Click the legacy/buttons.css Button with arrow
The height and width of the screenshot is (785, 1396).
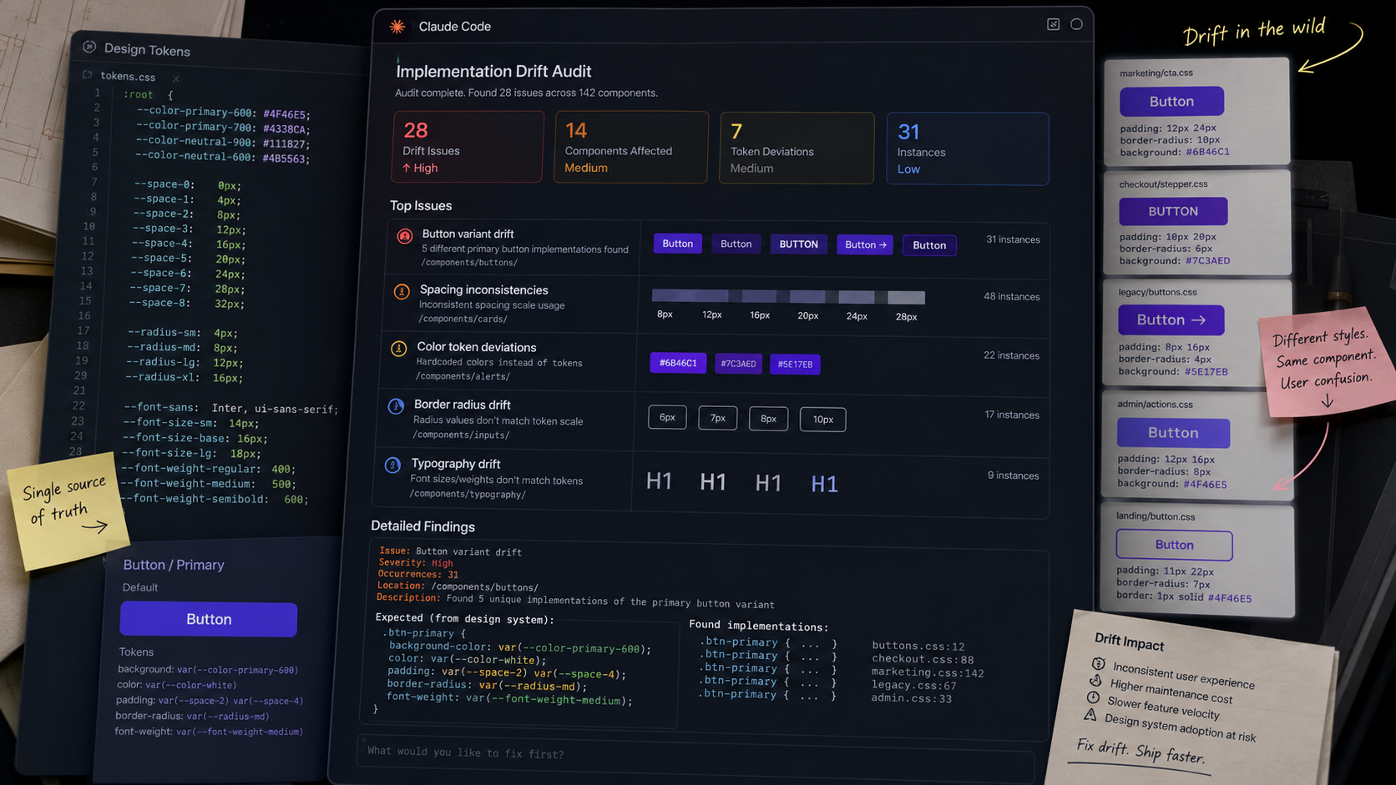[1171, 320]
